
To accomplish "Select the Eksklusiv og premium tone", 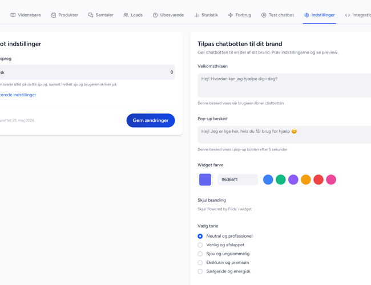I will 200,263.
